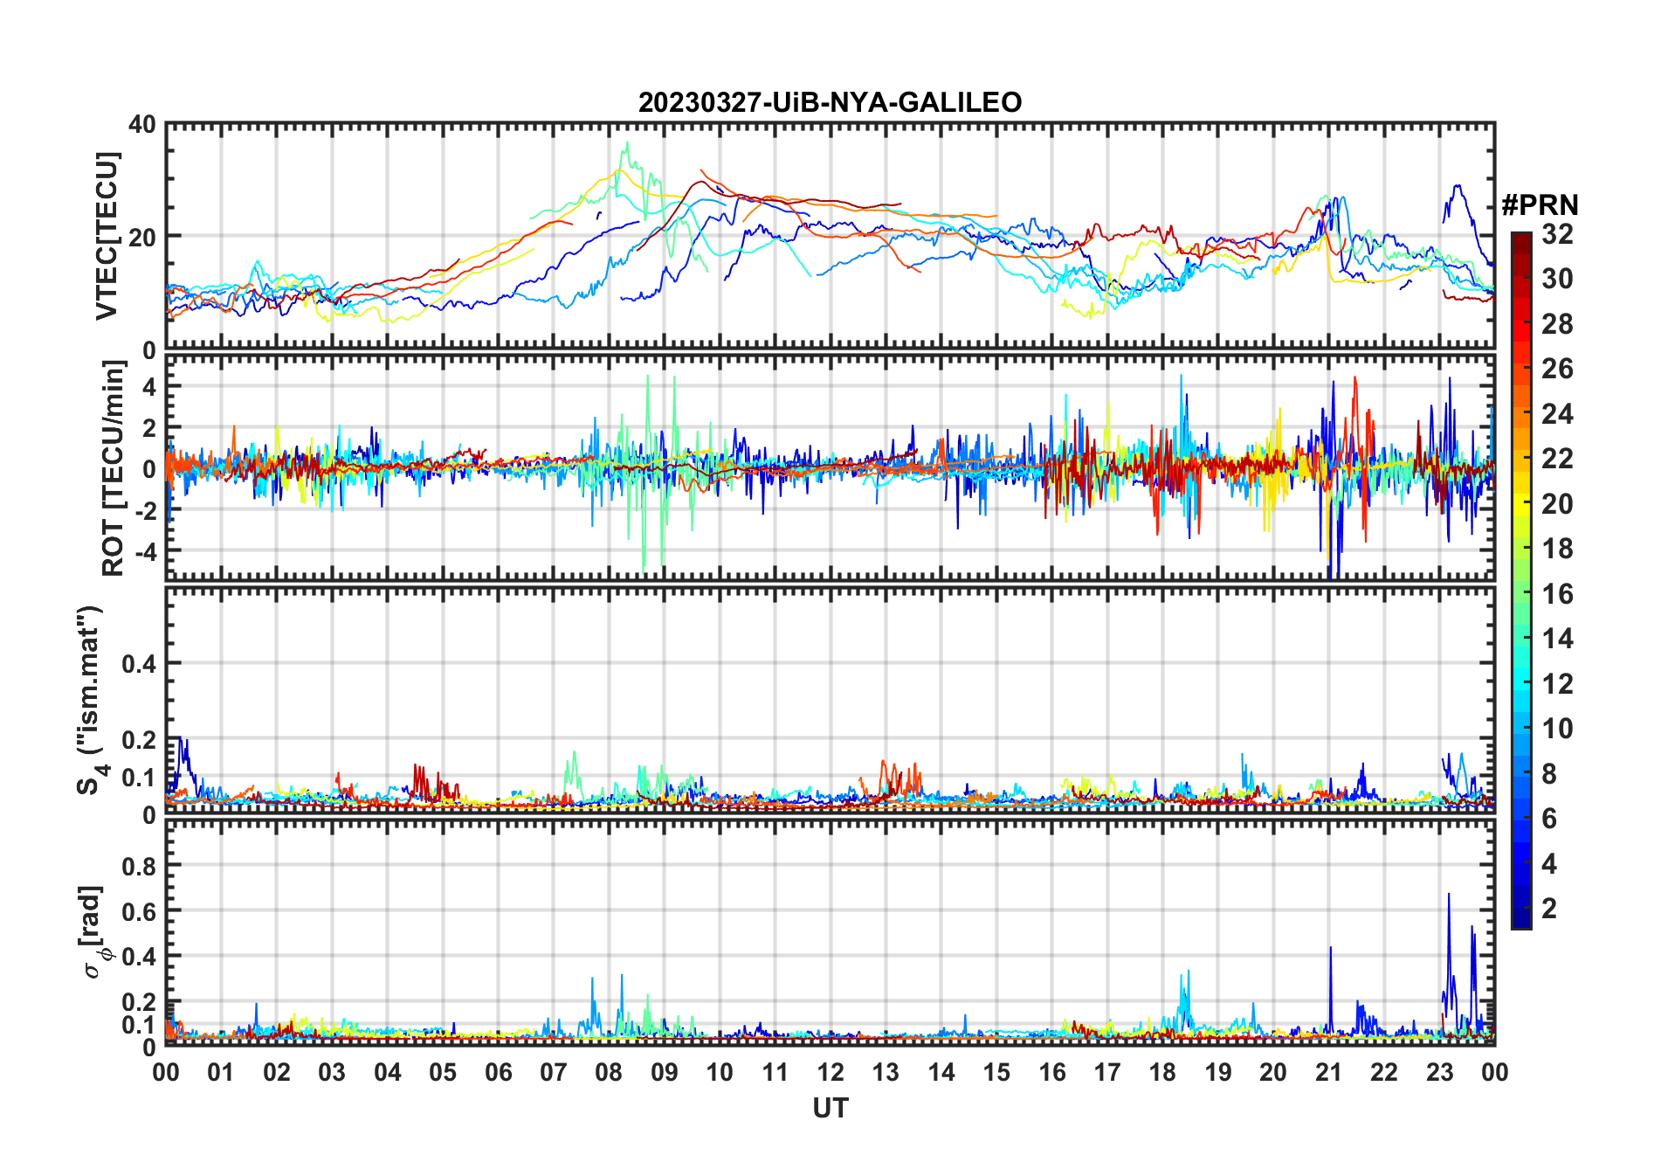Click colorbar tick label 8
This screenshot has height=1162, width=1661.
pos(1549,773)
